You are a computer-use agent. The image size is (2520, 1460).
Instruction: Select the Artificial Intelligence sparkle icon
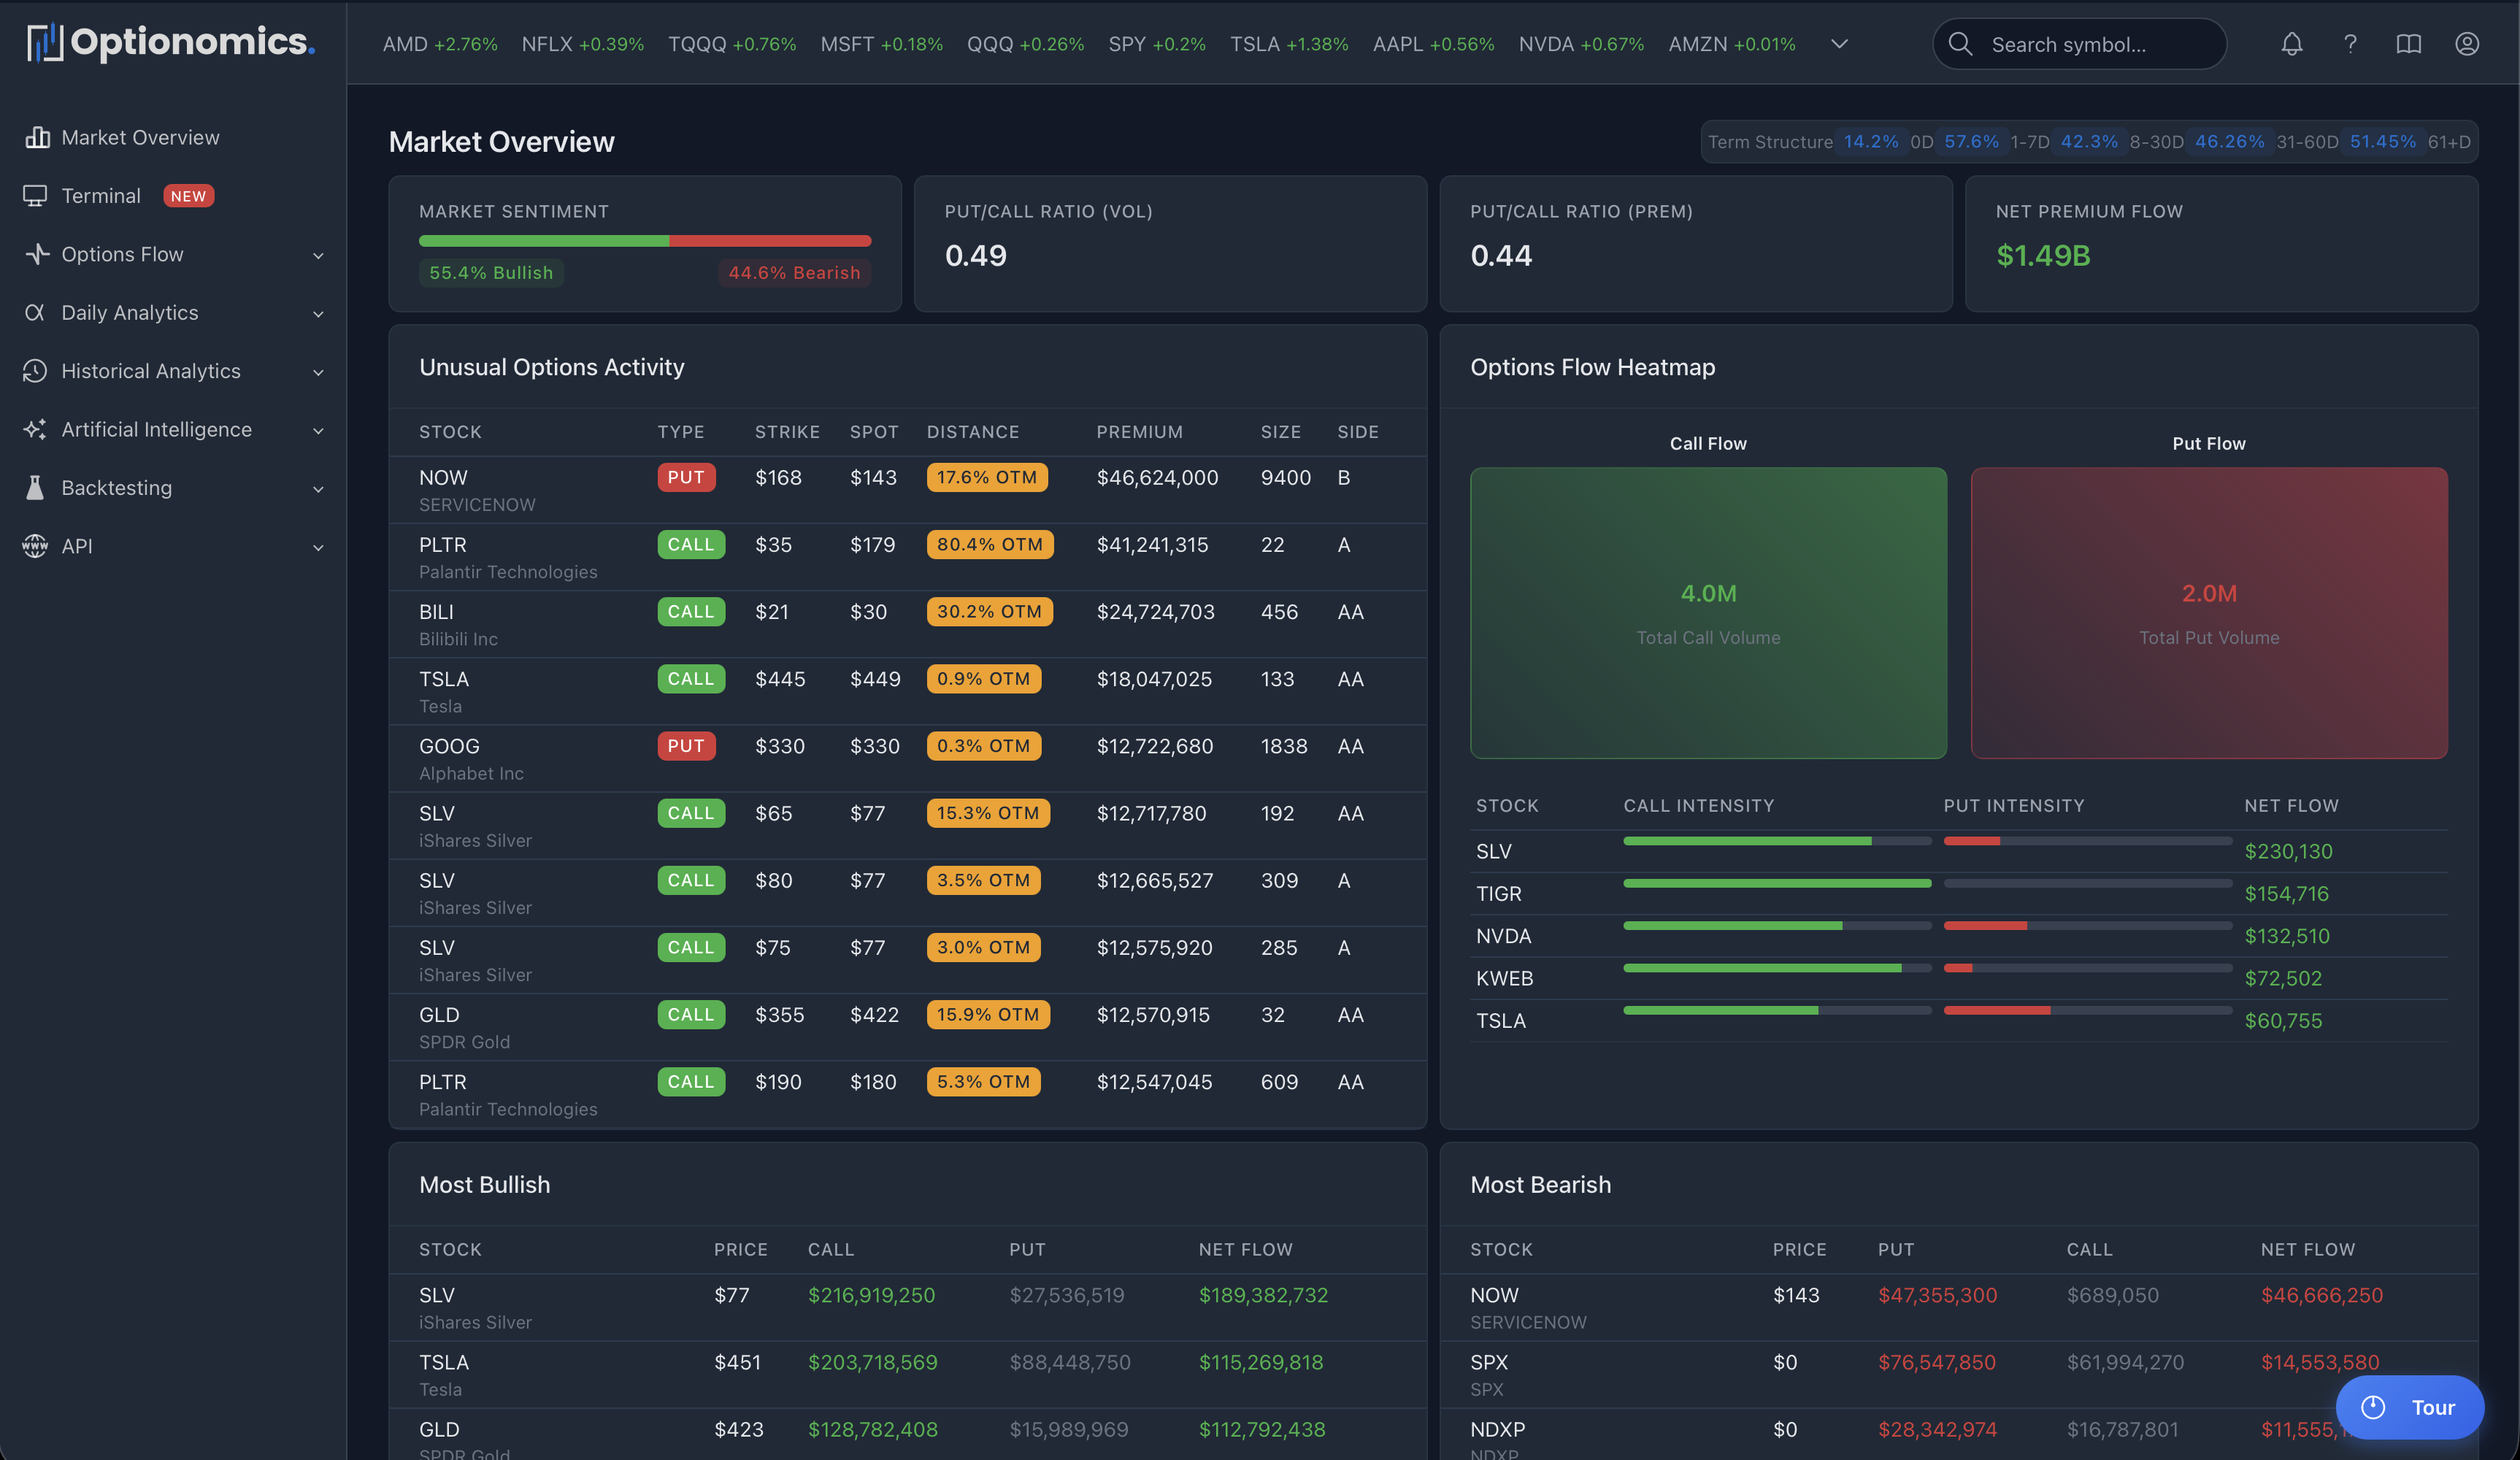coord(34,429)
